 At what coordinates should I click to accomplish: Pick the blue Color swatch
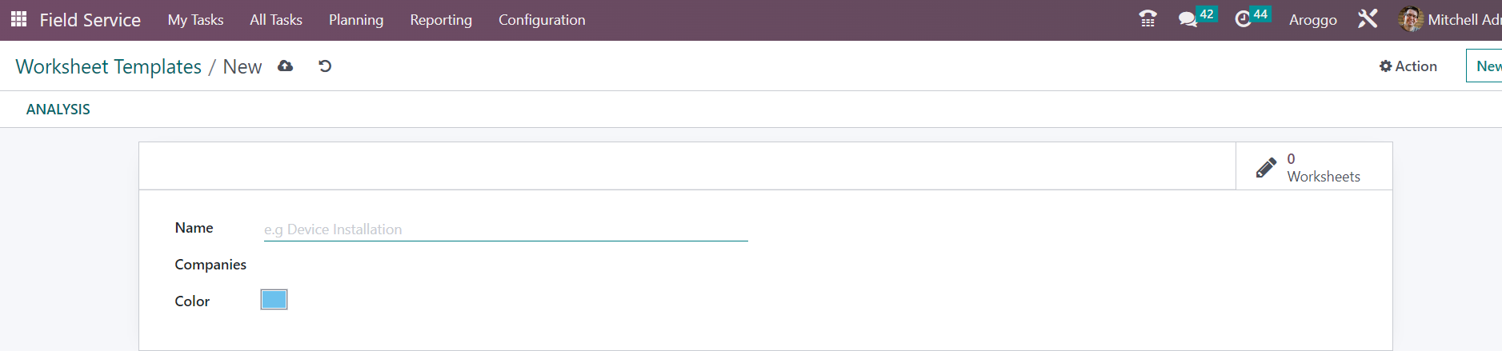click(274, 300)
